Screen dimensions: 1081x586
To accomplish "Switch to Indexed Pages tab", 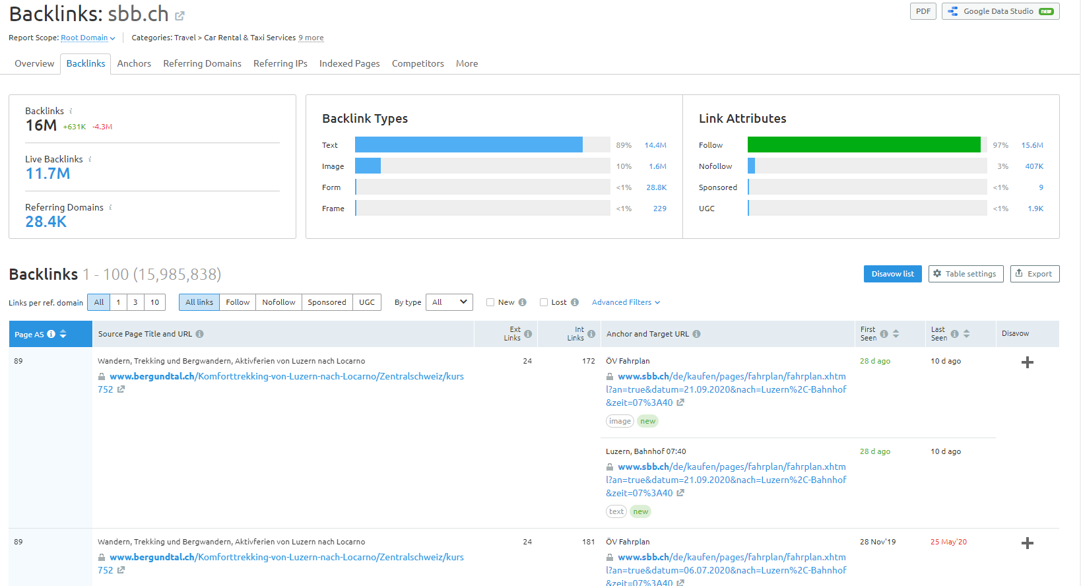I will pos(349,63).
